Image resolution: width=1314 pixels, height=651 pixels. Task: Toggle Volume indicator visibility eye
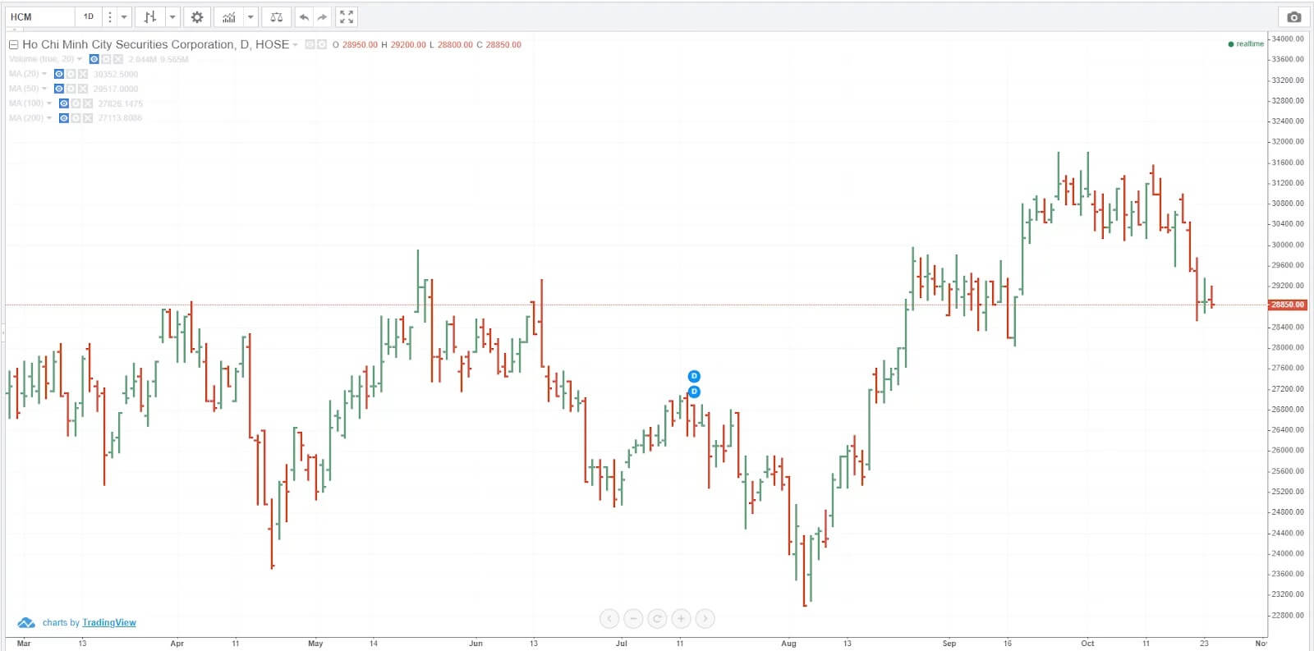[x=94, y=59]
